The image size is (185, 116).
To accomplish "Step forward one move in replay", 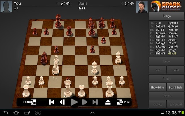I will [x=84, y=102].
